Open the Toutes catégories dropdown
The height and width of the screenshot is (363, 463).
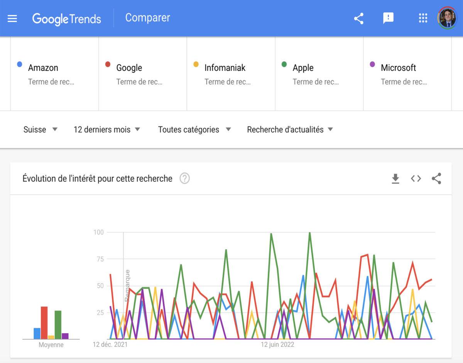[x=195, y=130]
